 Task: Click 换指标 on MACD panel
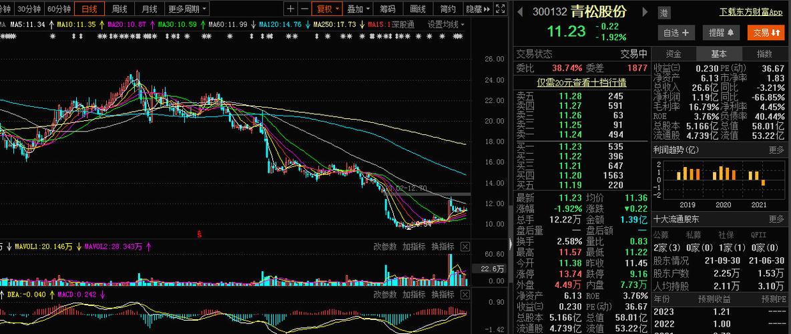click(x=443, y=294)
